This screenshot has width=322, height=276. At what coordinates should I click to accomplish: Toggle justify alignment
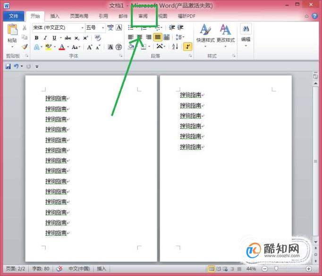[158, 37]
